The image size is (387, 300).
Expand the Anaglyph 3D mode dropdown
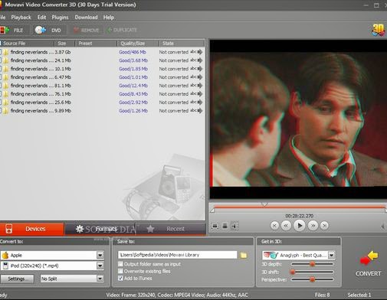tap(331, 255)
